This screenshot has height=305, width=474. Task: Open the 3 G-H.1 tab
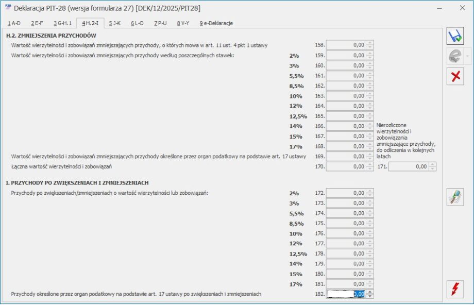coord(62,23)
